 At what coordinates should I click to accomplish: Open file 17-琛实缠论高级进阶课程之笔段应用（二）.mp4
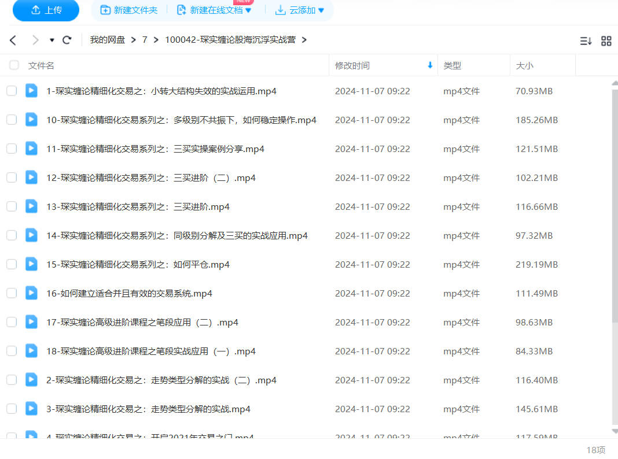click(142, 322)
